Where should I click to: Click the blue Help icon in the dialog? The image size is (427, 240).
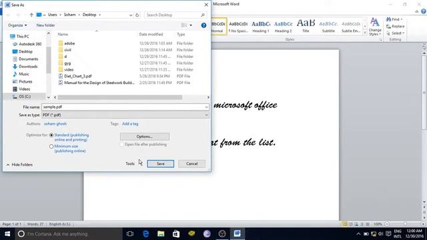tap(203, 25)
